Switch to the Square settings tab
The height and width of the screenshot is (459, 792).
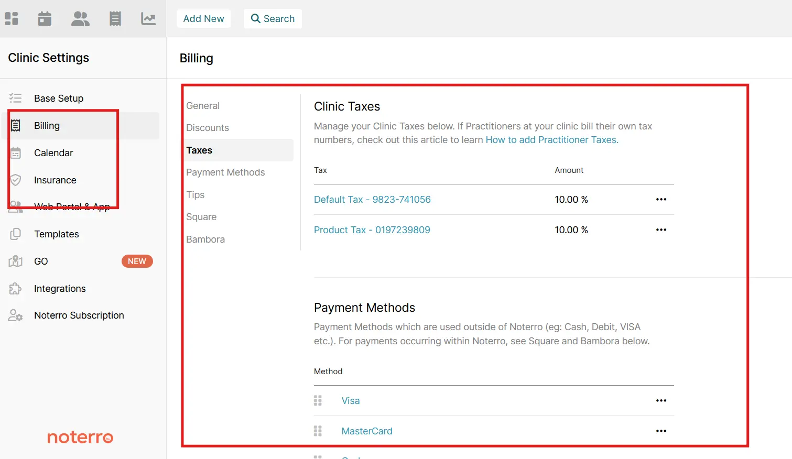(201, 216)
